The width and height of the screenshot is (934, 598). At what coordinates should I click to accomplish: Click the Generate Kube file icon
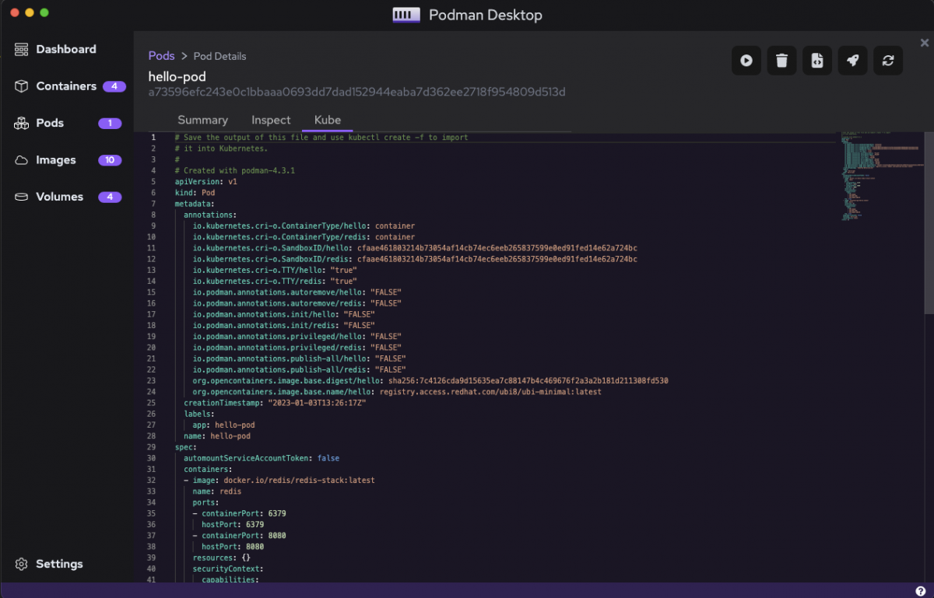pos(817,60)
